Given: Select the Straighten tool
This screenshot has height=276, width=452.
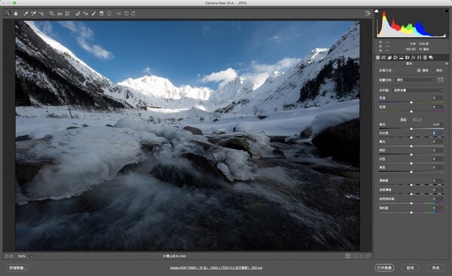Looking at the screenshot, I should coord(60,14).
